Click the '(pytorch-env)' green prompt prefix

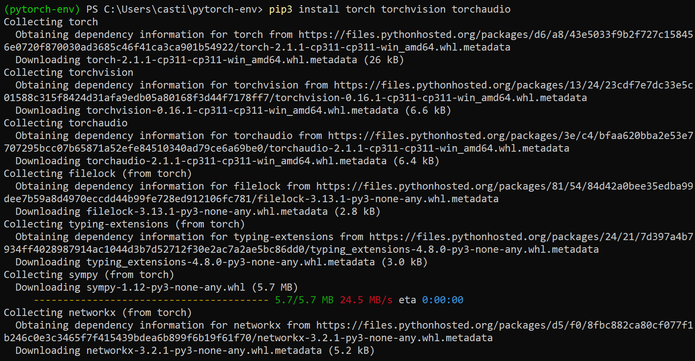point(42,9)
